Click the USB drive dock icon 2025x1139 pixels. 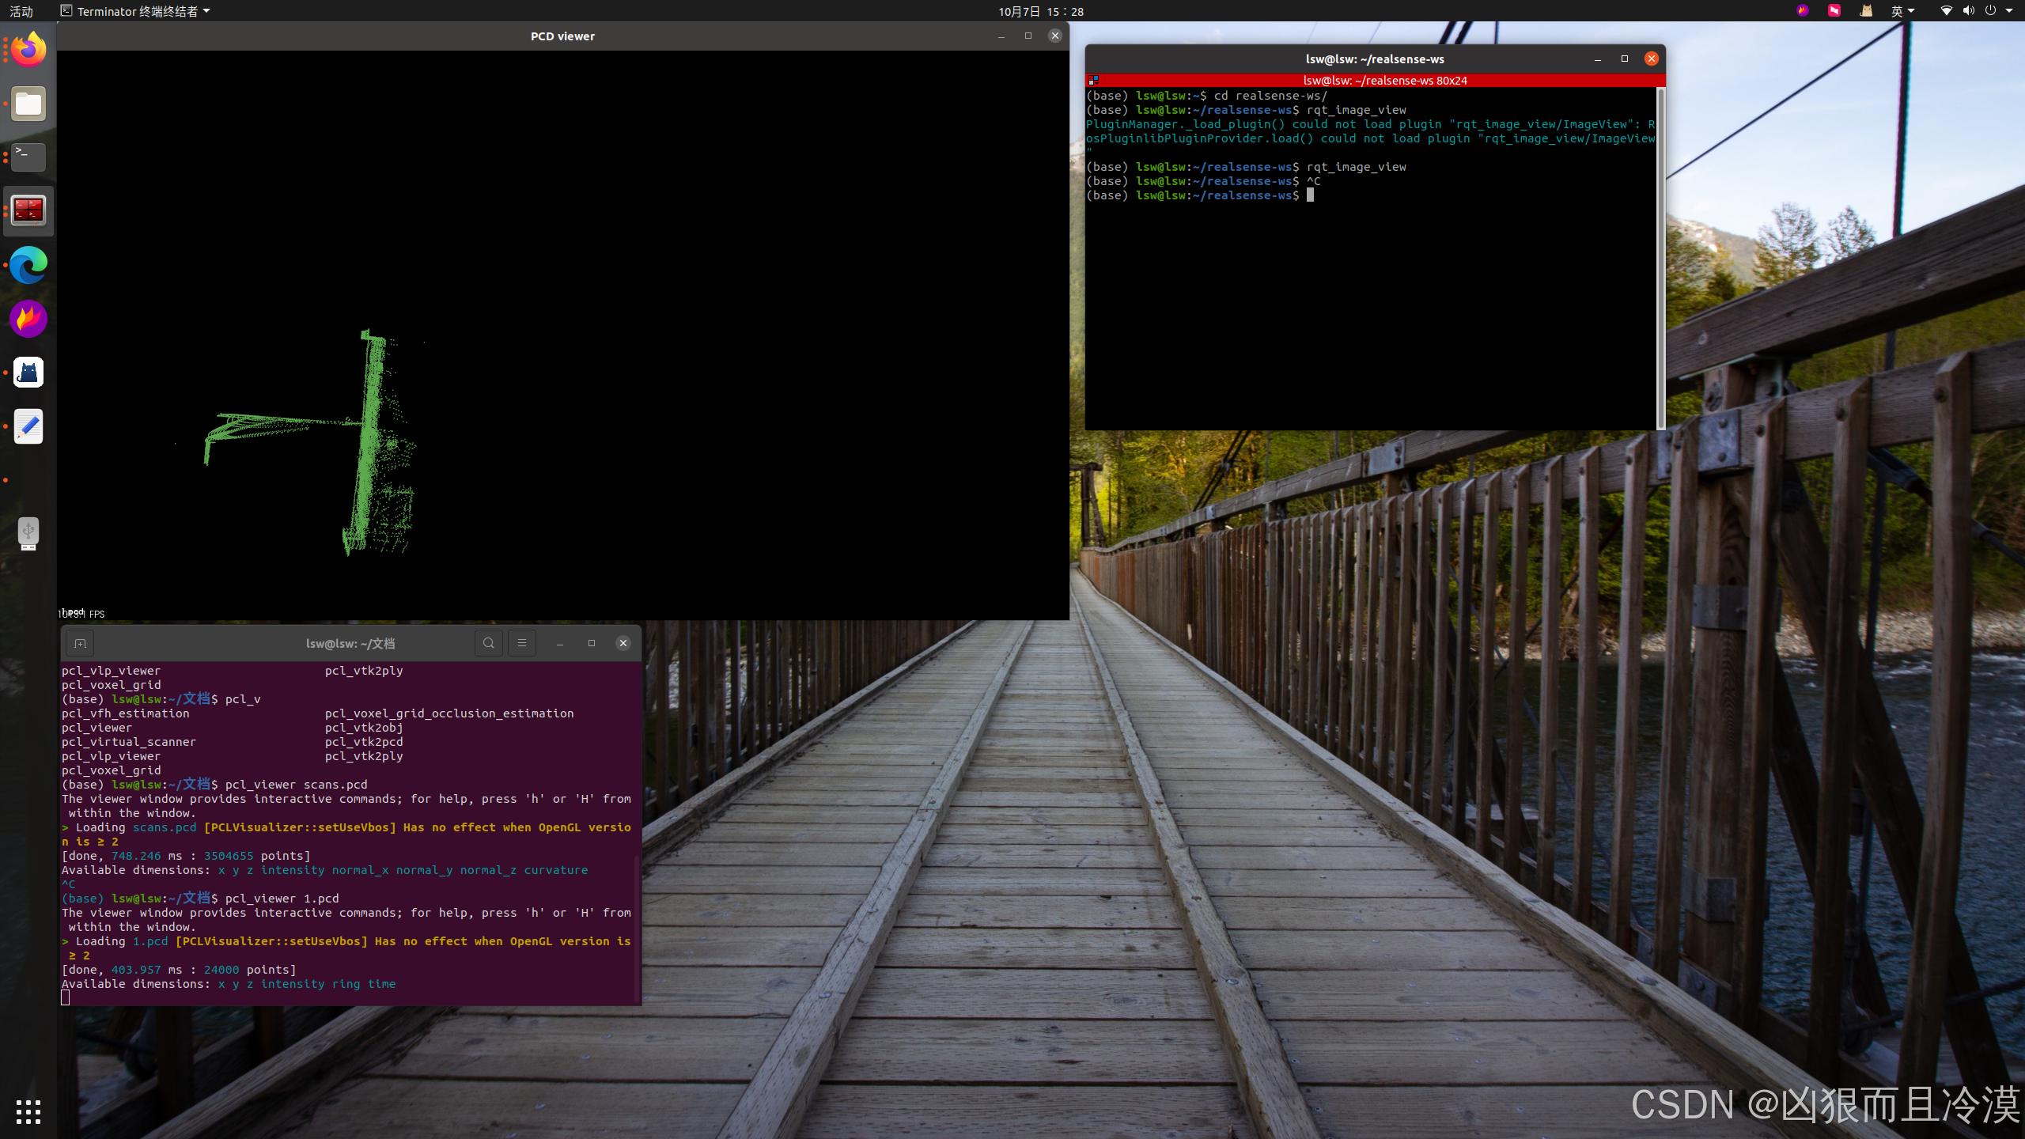(x=28, y=534)
